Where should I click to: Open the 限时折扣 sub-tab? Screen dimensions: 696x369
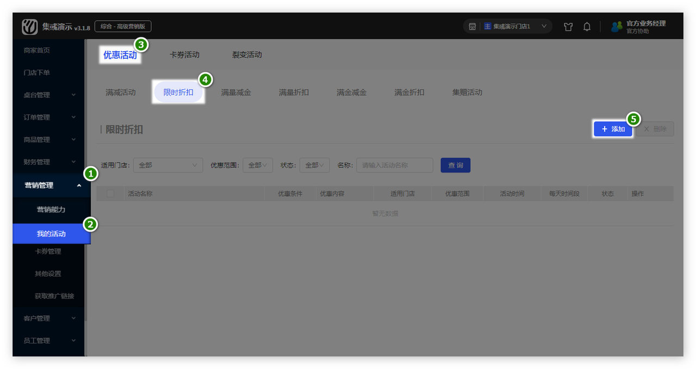coord(178,92)
